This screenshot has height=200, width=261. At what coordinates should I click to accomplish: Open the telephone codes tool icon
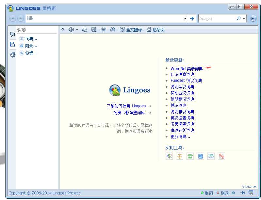190,156
